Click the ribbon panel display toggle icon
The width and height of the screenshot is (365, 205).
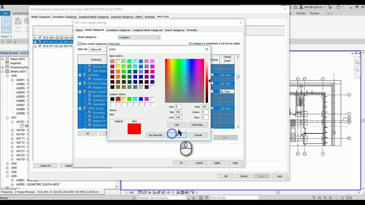point(328,13)
